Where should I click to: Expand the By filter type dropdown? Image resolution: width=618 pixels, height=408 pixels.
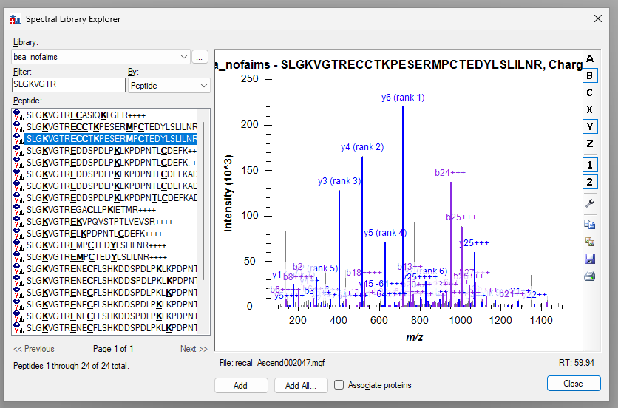(169, 86)
